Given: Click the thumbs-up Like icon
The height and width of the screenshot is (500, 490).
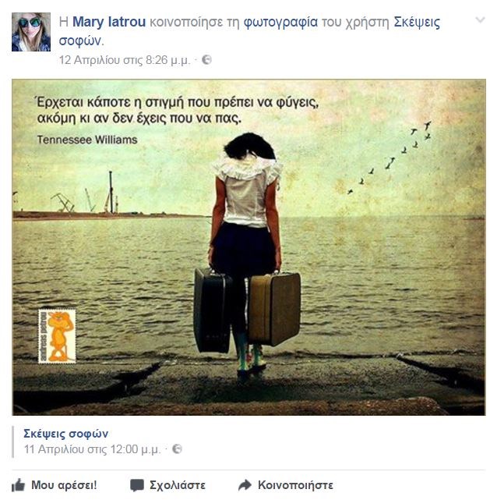Looking at the screenshot, I should [18, 486].
